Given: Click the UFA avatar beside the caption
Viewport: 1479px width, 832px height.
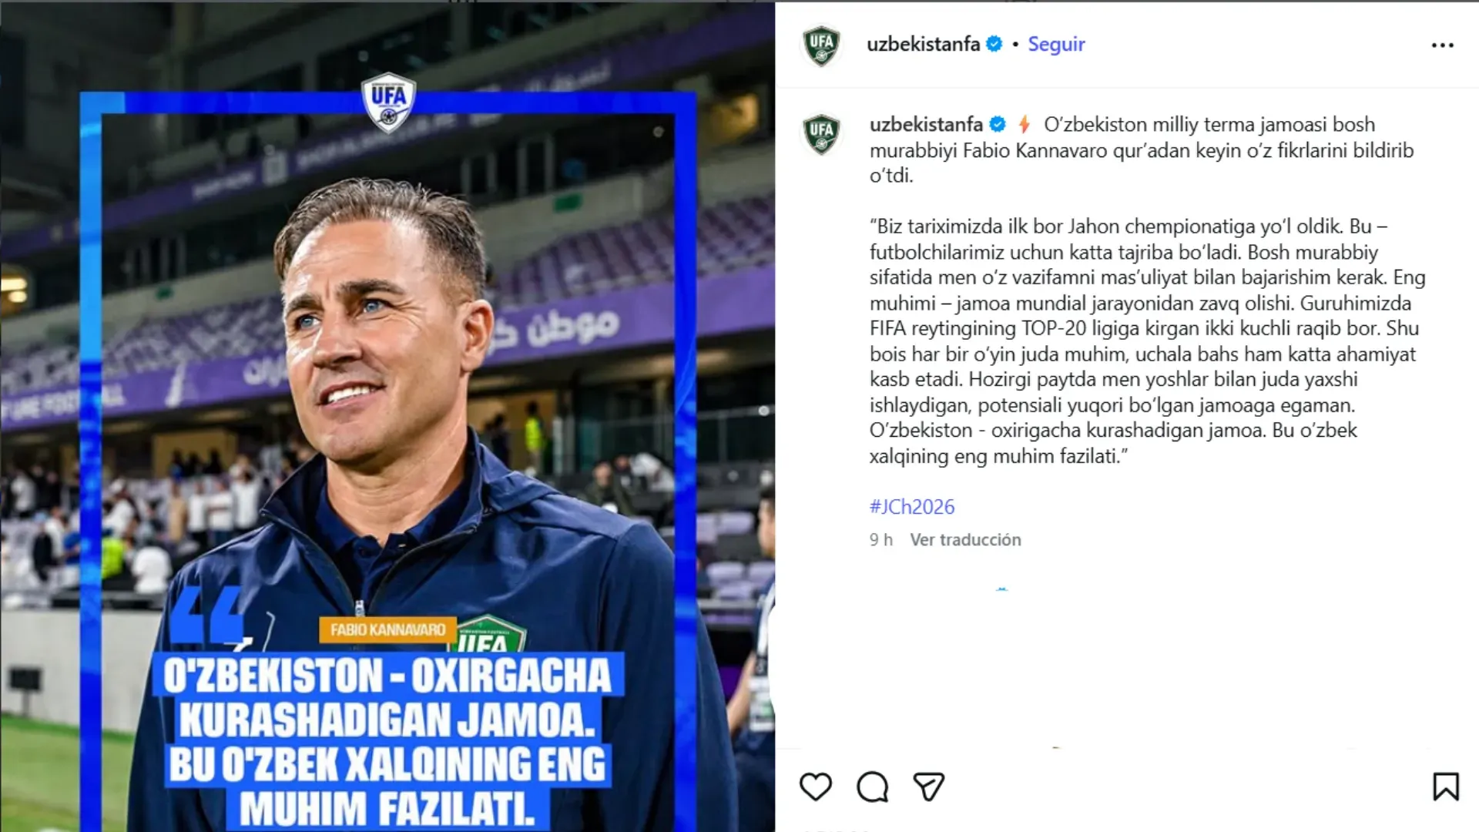Looking at the screenshot, I should coord(821,133).
